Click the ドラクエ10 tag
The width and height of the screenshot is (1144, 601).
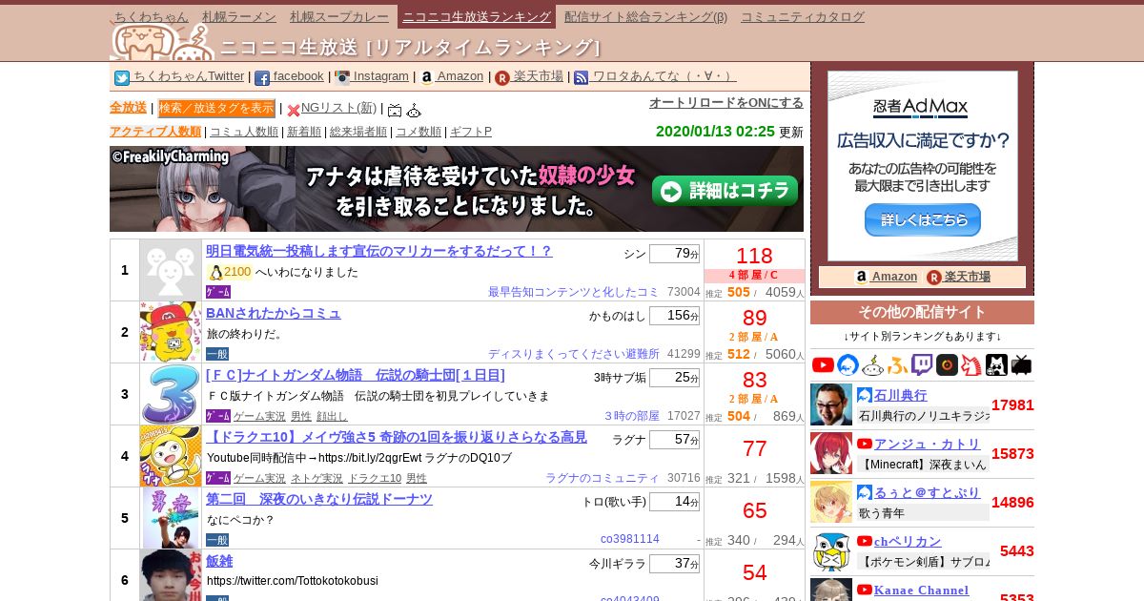pos(375,478)
